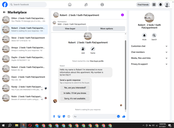Image resolution: width=174 pixels, height=128 pixels.
Task: Select Robert conversation waiting for your response
Action: click(x=24, y=30)
